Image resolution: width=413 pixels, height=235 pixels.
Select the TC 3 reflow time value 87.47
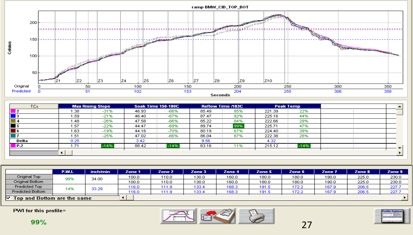click(x=206, y=116)
